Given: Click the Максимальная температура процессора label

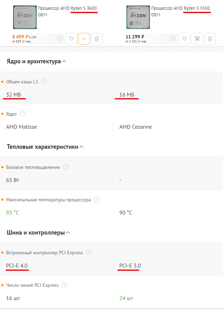Looking at the screenshot, I should (x=48, y=200).
